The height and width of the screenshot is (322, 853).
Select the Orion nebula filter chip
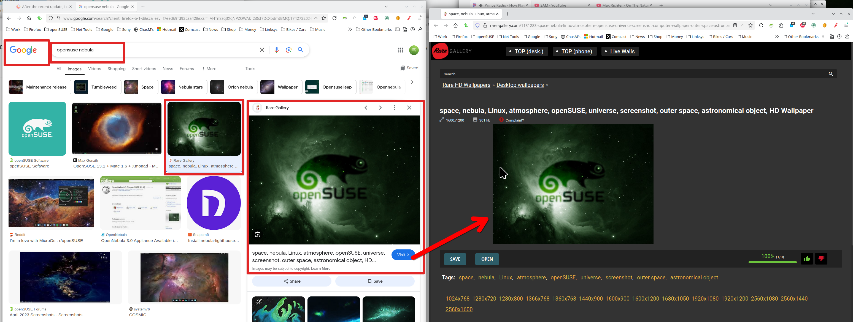[x=234, y=87]
